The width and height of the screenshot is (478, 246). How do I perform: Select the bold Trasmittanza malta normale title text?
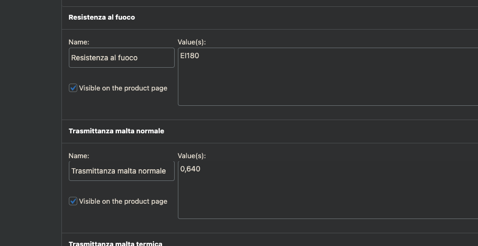point(116,131)
